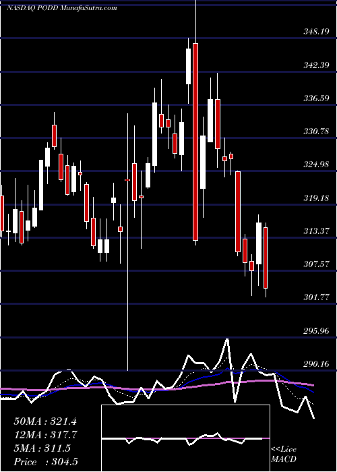Click the tallest red candlestick body

pyautogui.click(x=195, y=142)
